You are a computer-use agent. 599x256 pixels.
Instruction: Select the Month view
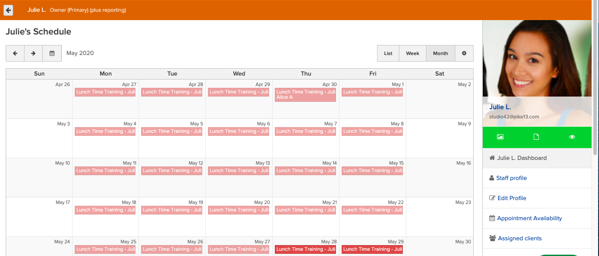click(440, 53)
